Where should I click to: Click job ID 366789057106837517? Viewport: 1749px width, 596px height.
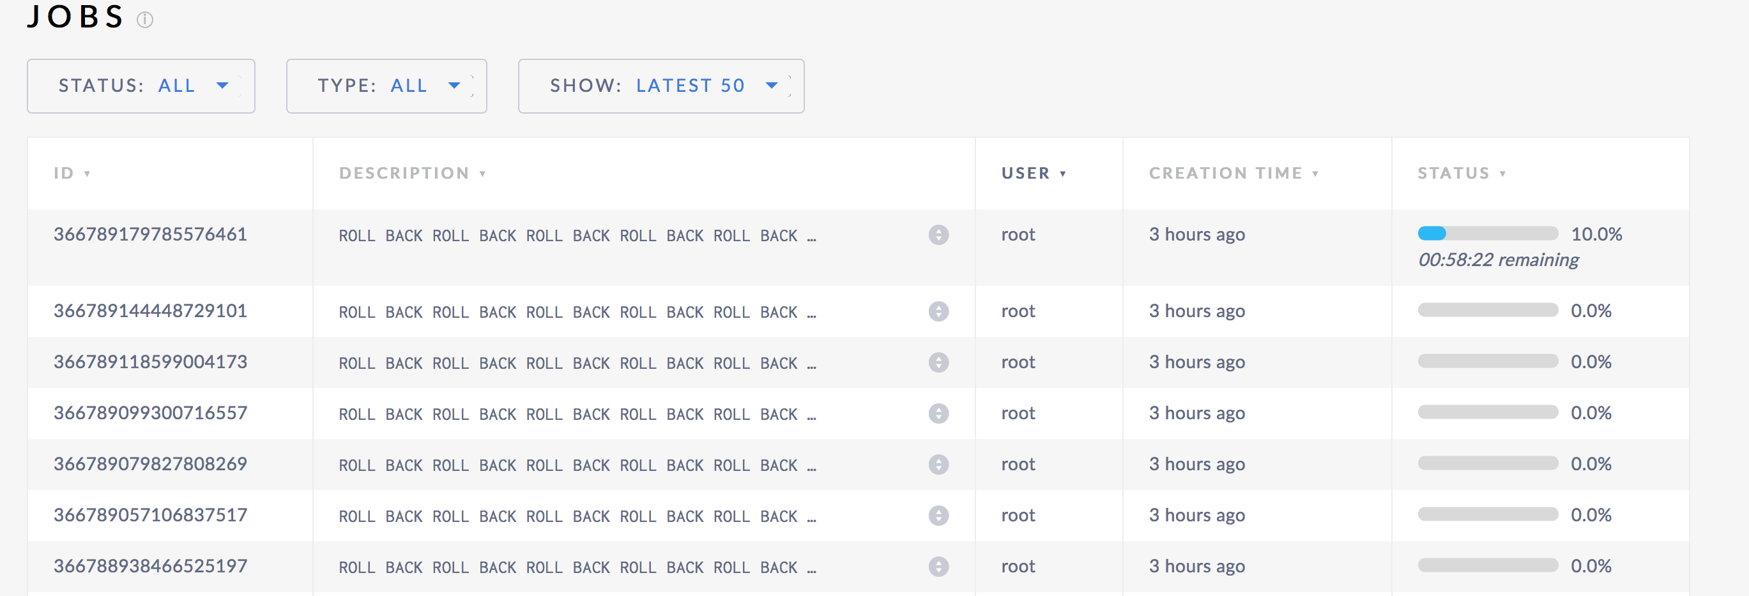point(151,516)
